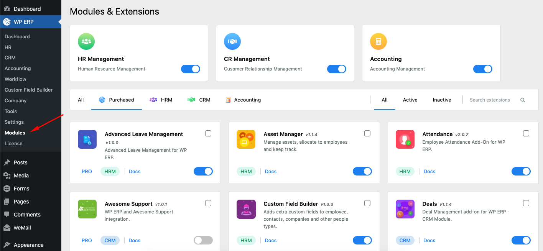This screenshot has width=543, height=251.
Task: Click the HRM tag on Custom Field Builder
Action: [246, 241]
